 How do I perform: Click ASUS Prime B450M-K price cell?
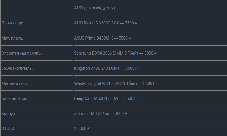[150, 38]
